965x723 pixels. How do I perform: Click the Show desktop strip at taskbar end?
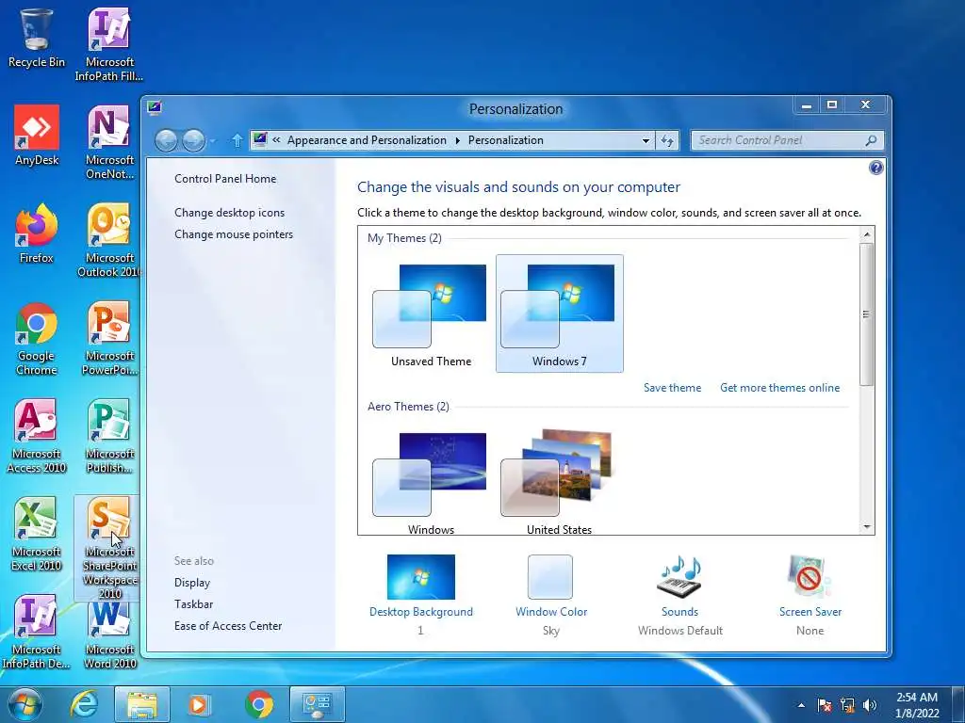click(x=958, y=705)
